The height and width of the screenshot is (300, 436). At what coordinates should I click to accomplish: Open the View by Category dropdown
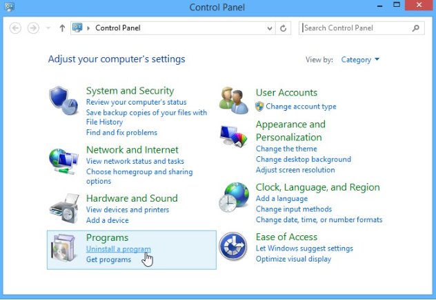(x=360, y=60)
